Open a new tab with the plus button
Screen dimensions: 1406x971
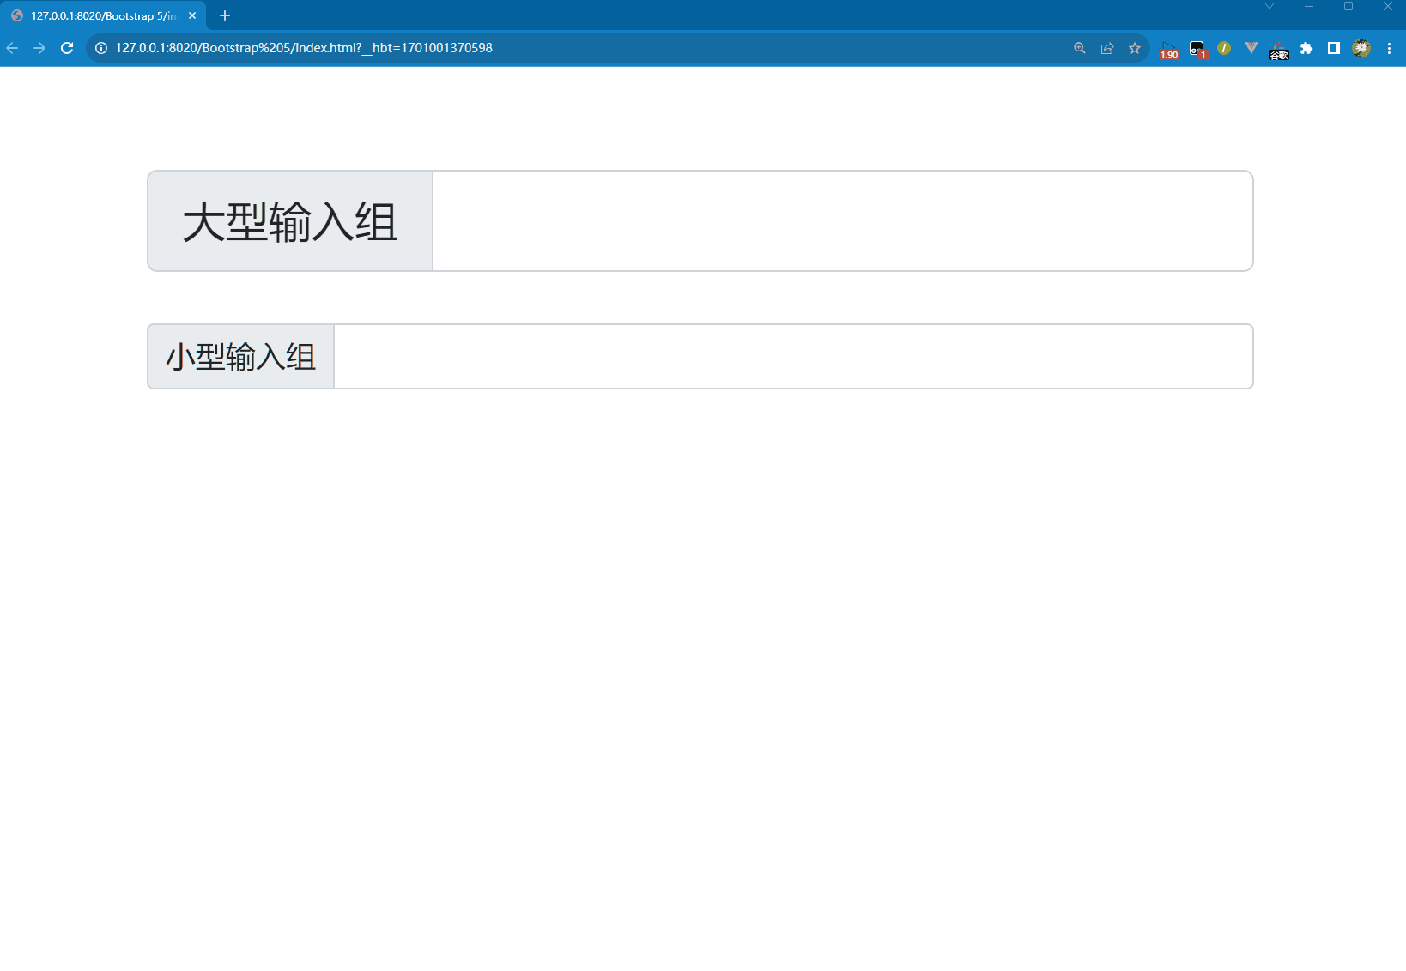pyautogui.click(x=225, y=15)
